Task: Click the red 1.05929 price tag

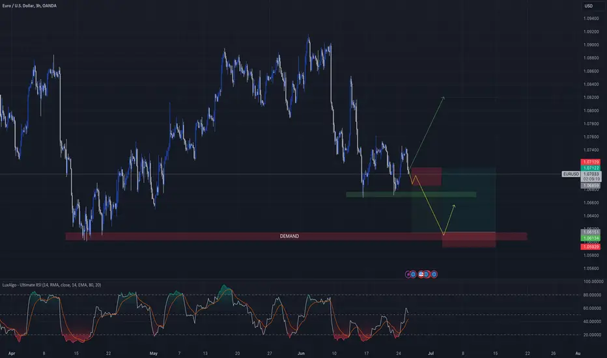Action: pyautogui.click(x=591, y=247)
